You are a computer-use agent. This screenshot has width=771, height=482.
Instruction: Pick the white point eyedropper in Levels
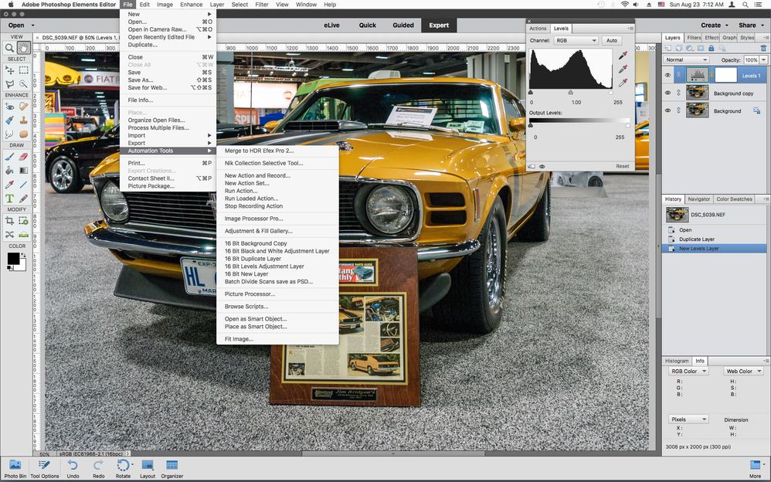tap(623, 83)
